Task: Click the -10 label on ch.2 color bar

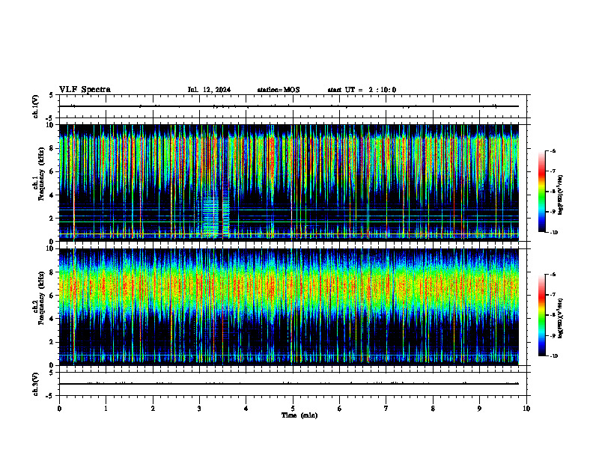Action: click(x=553, y=356)
